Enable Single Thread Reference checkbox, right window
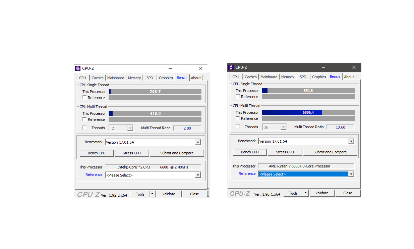Screen dimensions: 414x249 pyautogui.click(x=238, y=97)
